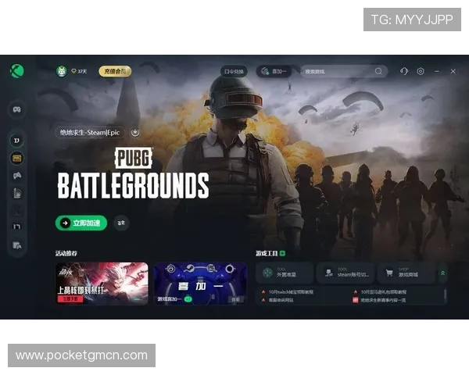Click the bottom icon in left sidebar
The height and width of the screenshot is (375, 469).
point(17,245)
